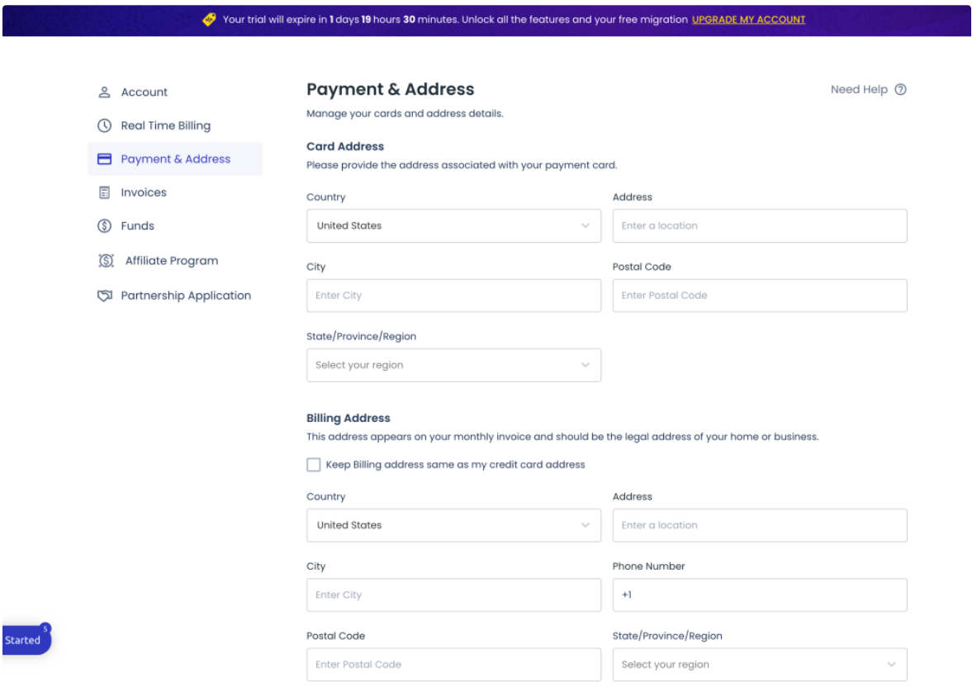Click the Card Address postal code field
The height and width of the screenshot is (687, 977).
(x=759, y=296)
